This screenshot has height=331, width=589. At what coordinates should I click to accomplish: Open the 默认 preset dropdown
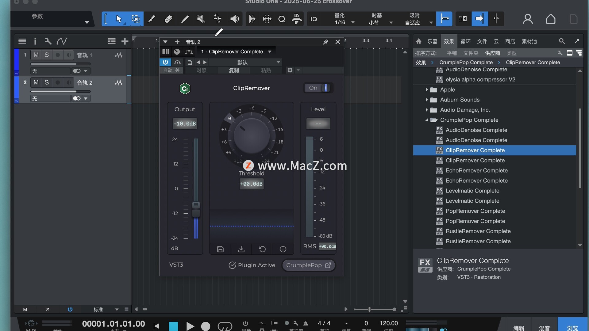(x=244, y=62)
